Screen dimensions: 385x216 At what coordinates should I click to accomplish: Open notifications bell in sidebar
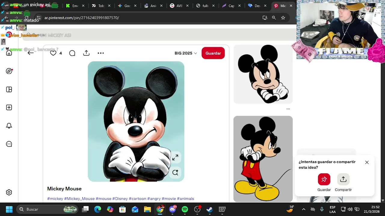coord(9,126)
